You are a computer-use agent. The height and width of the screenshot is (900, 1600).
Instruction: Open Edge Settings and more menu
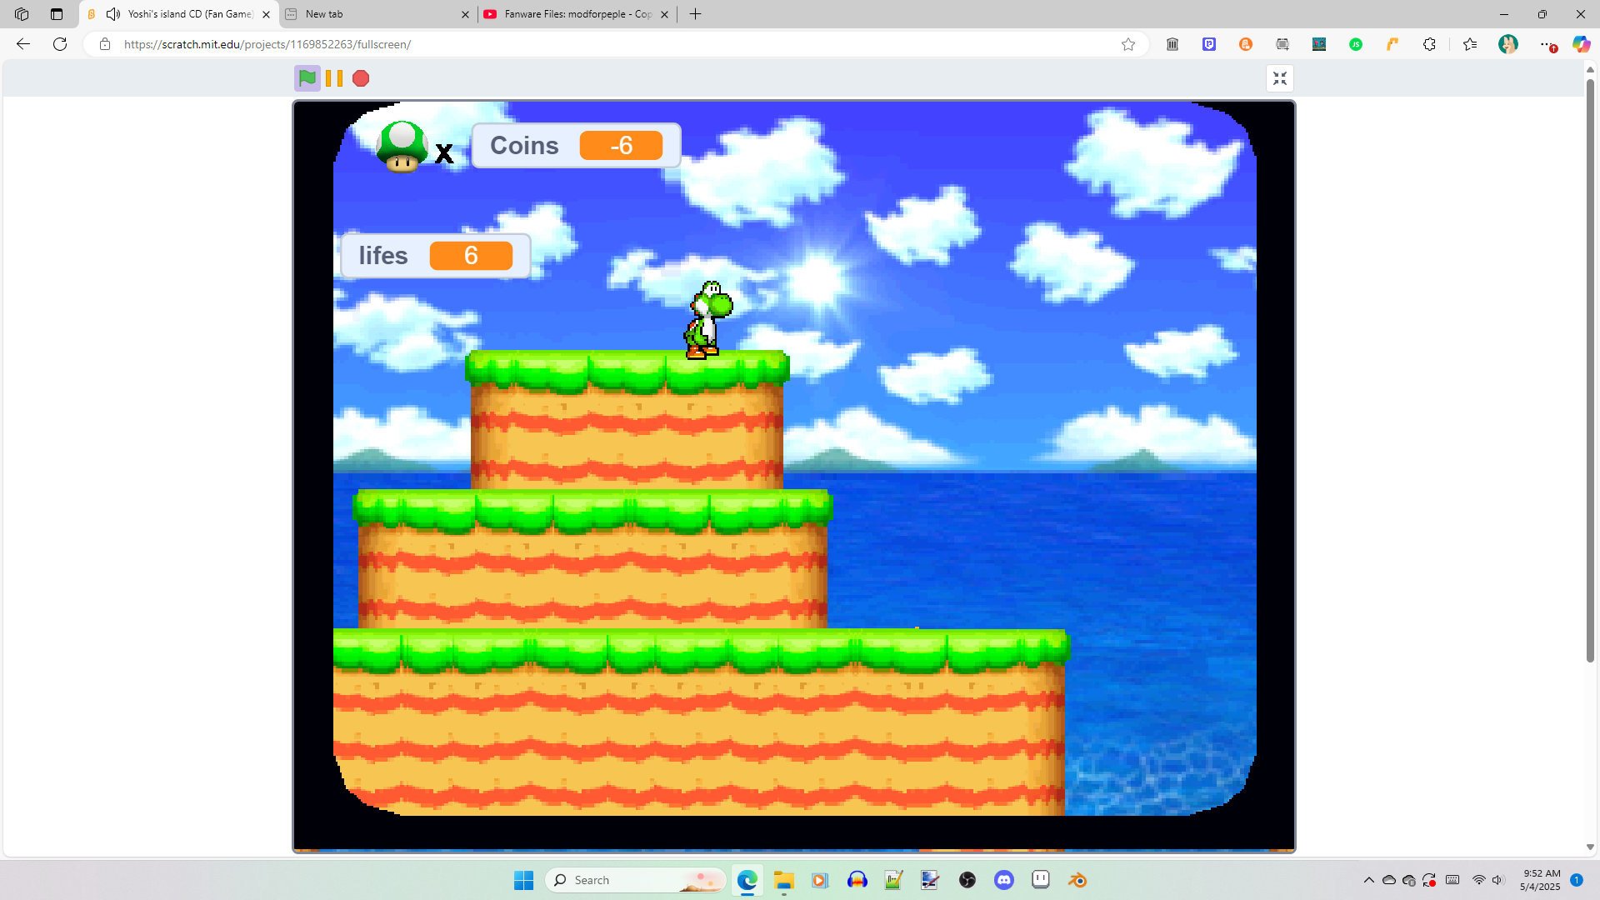point(1547,44)
